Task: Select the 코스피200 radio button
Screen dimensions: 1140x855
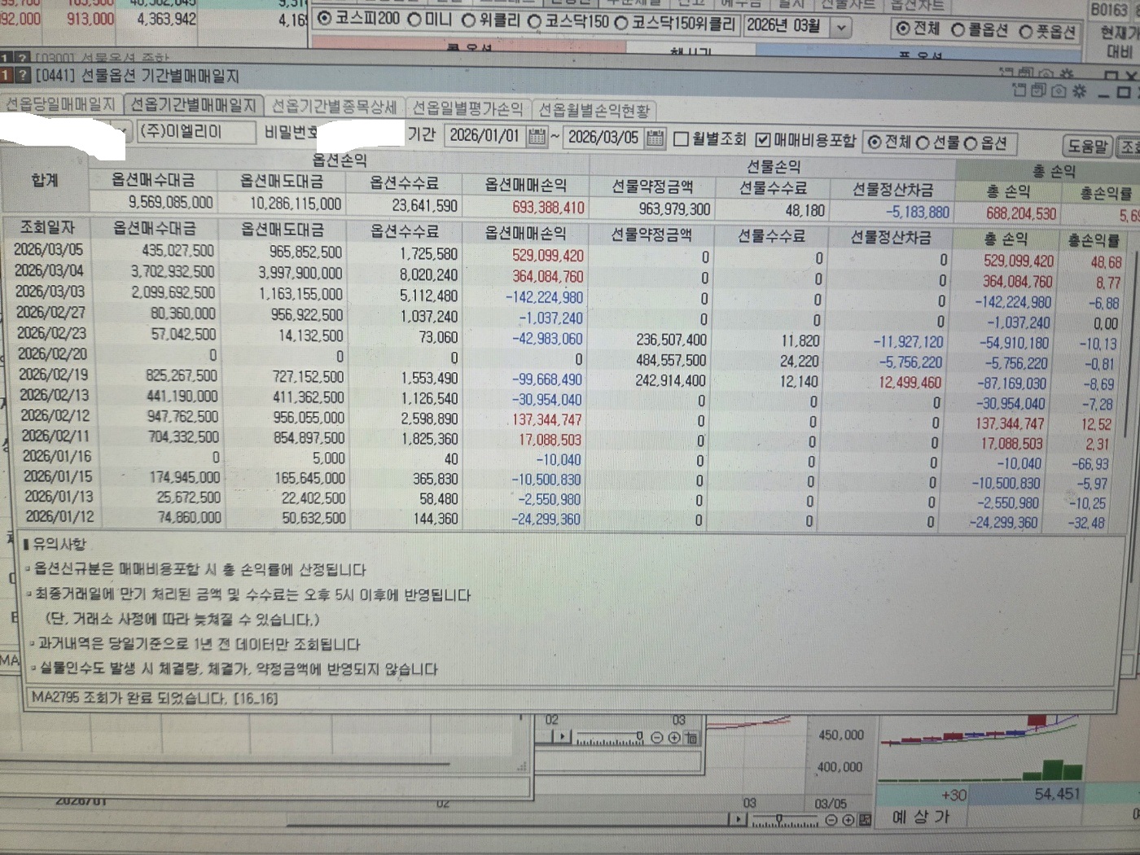Action: pyautogui.click(x=323, y=18)
